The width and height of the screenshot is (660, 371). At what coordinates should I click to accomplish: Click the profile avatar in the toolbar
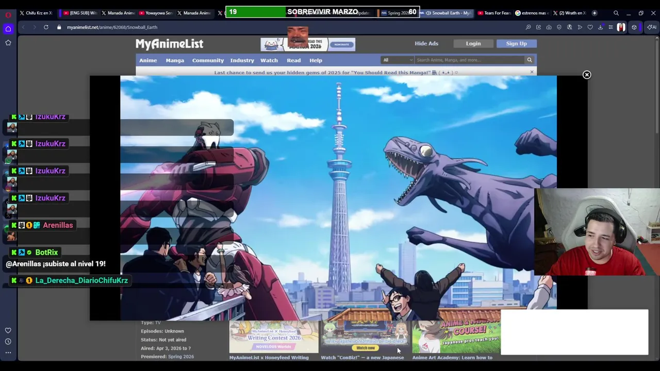pos(621,27)
